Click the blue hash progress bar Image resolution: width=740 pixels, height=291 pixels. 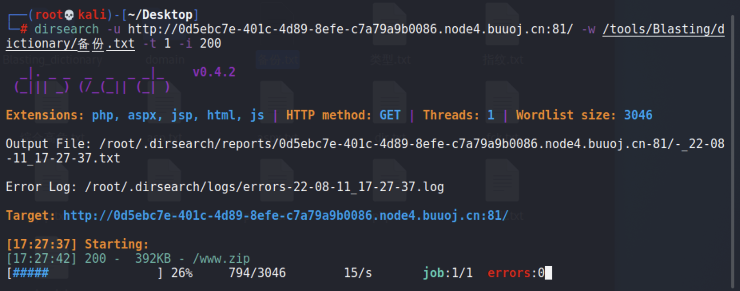click(31, 273)
